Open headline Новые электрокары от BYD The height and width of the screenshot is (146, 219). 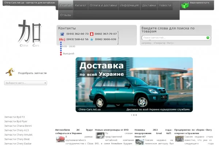coord(112,130)
